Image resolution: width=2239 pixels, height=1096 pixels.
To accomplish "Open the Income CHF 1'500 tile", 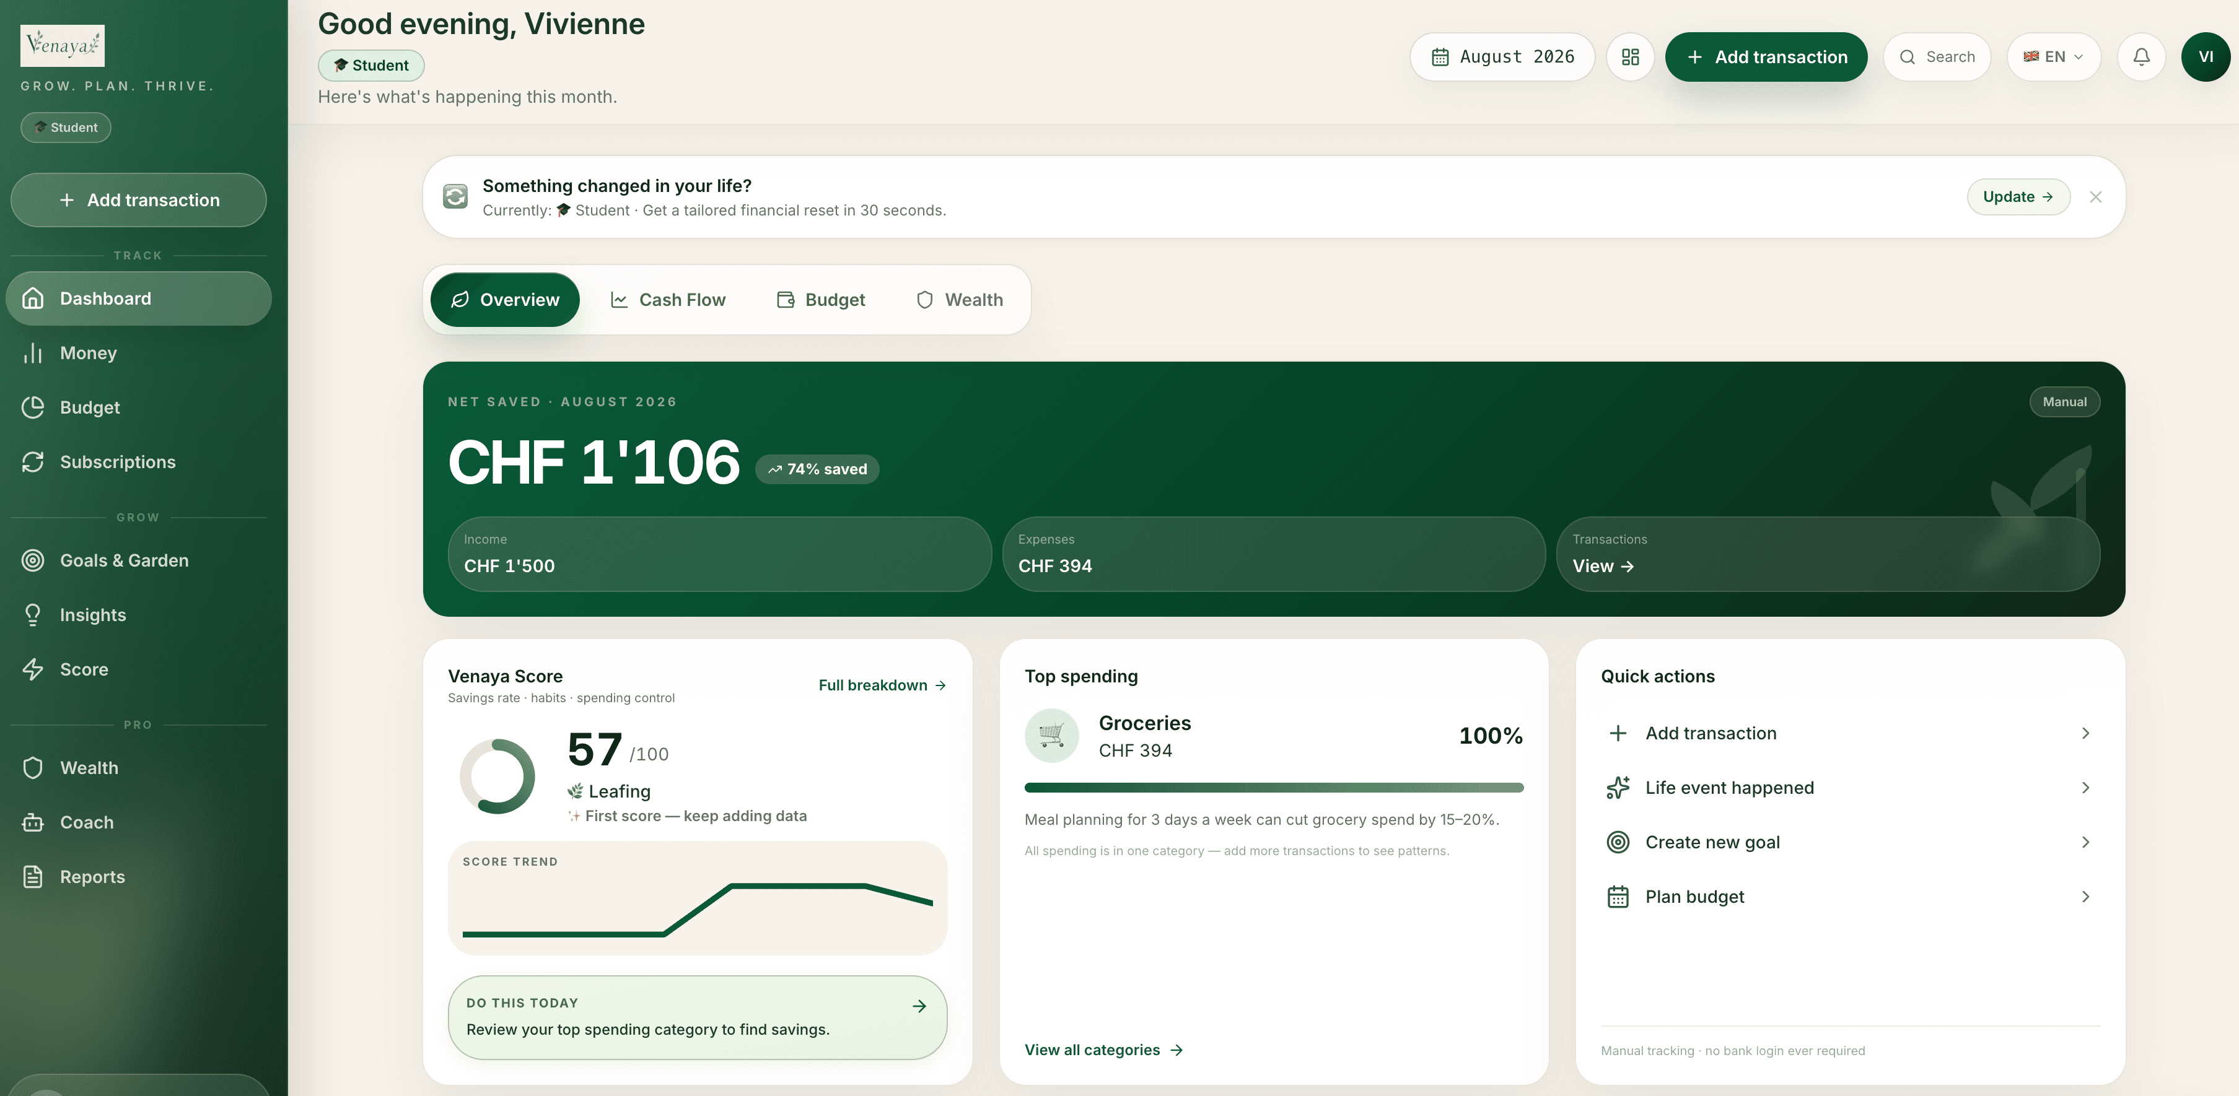I will click(720, 554).
